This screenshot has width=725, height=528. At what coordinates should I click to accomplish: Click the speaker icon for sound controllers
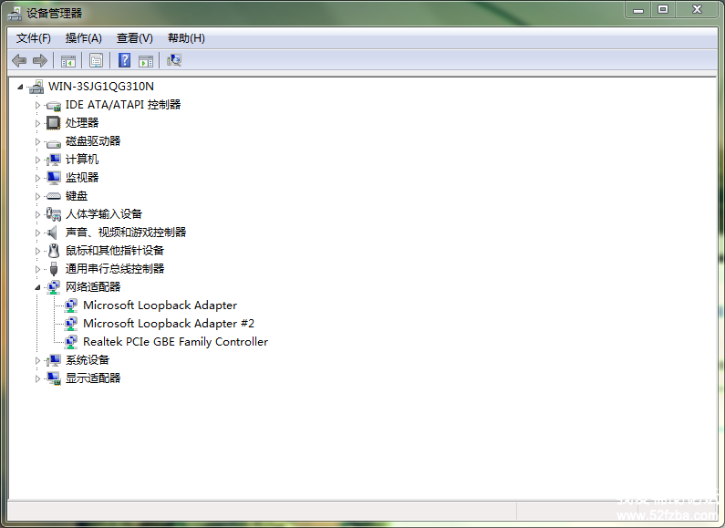[x=53, y=233]
